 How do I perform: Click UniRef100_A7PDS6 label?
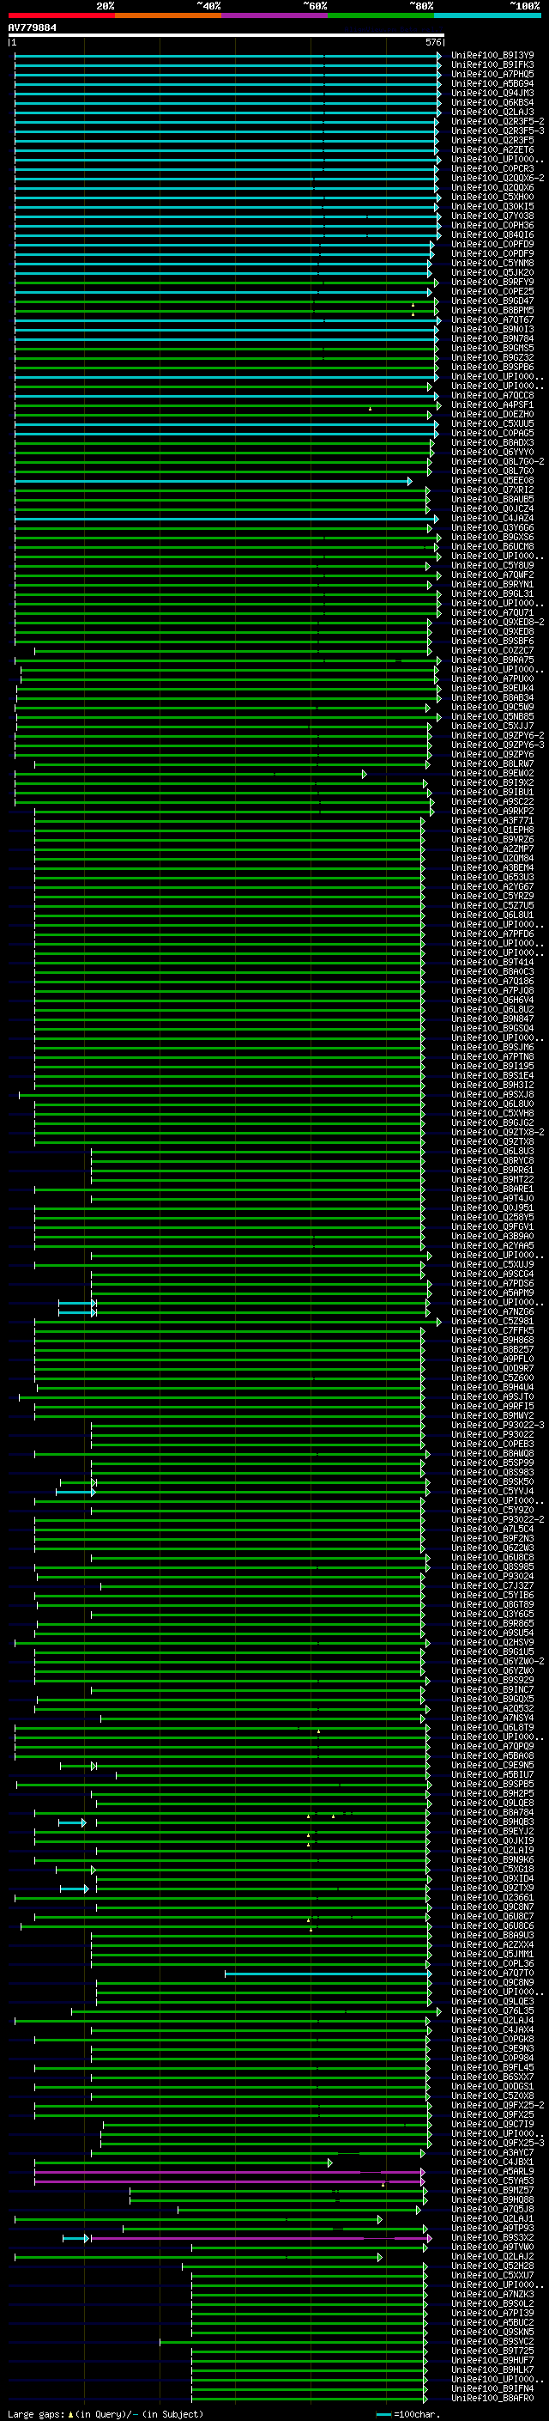(x=492, y=1283)
